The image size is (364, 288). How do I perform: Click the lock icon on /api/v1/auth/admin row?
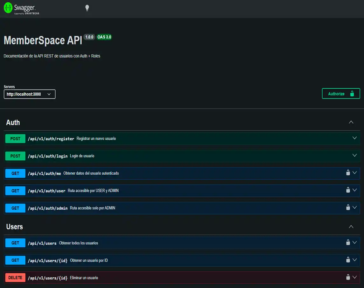click(348, 207)
